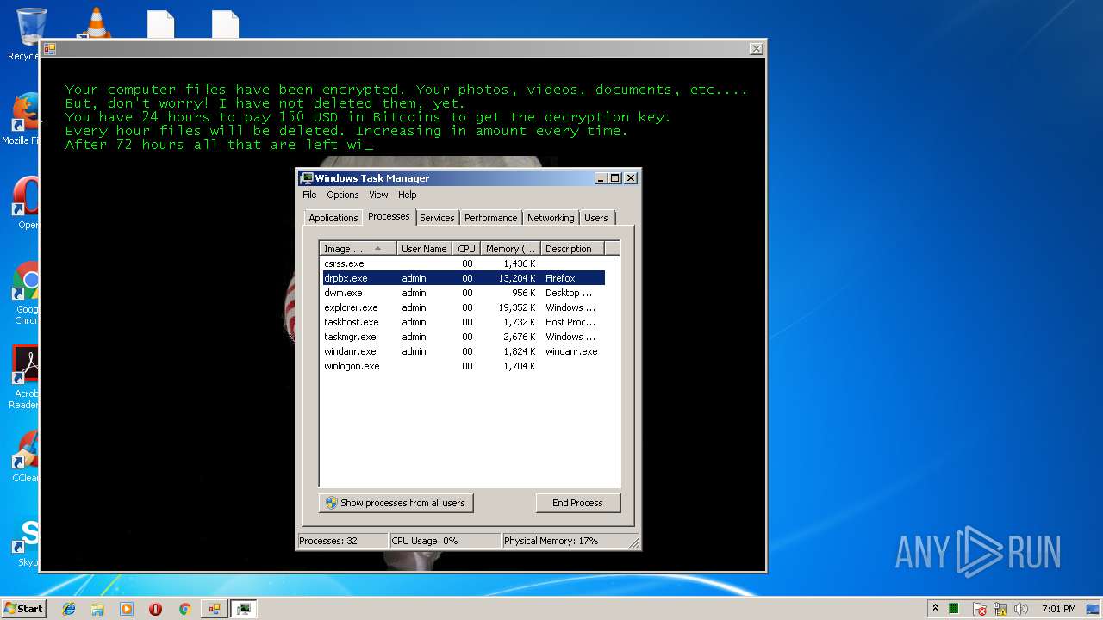The image size is (1103, 620).
Task: Select explorer.exe process
Action: [463, 307]
